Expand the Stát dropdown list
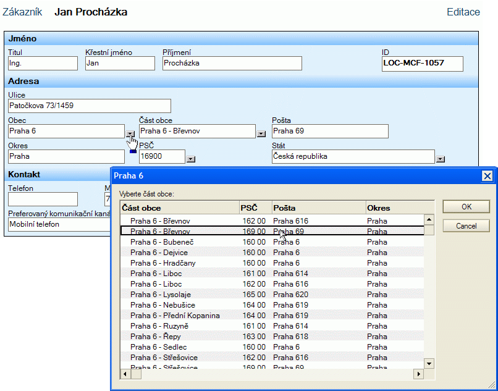Screen dimensions: 498x391 (440, 159)
